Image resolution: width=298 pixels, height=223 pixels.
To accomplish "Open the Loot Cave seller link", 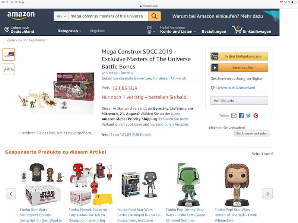I will click(134, 125).
